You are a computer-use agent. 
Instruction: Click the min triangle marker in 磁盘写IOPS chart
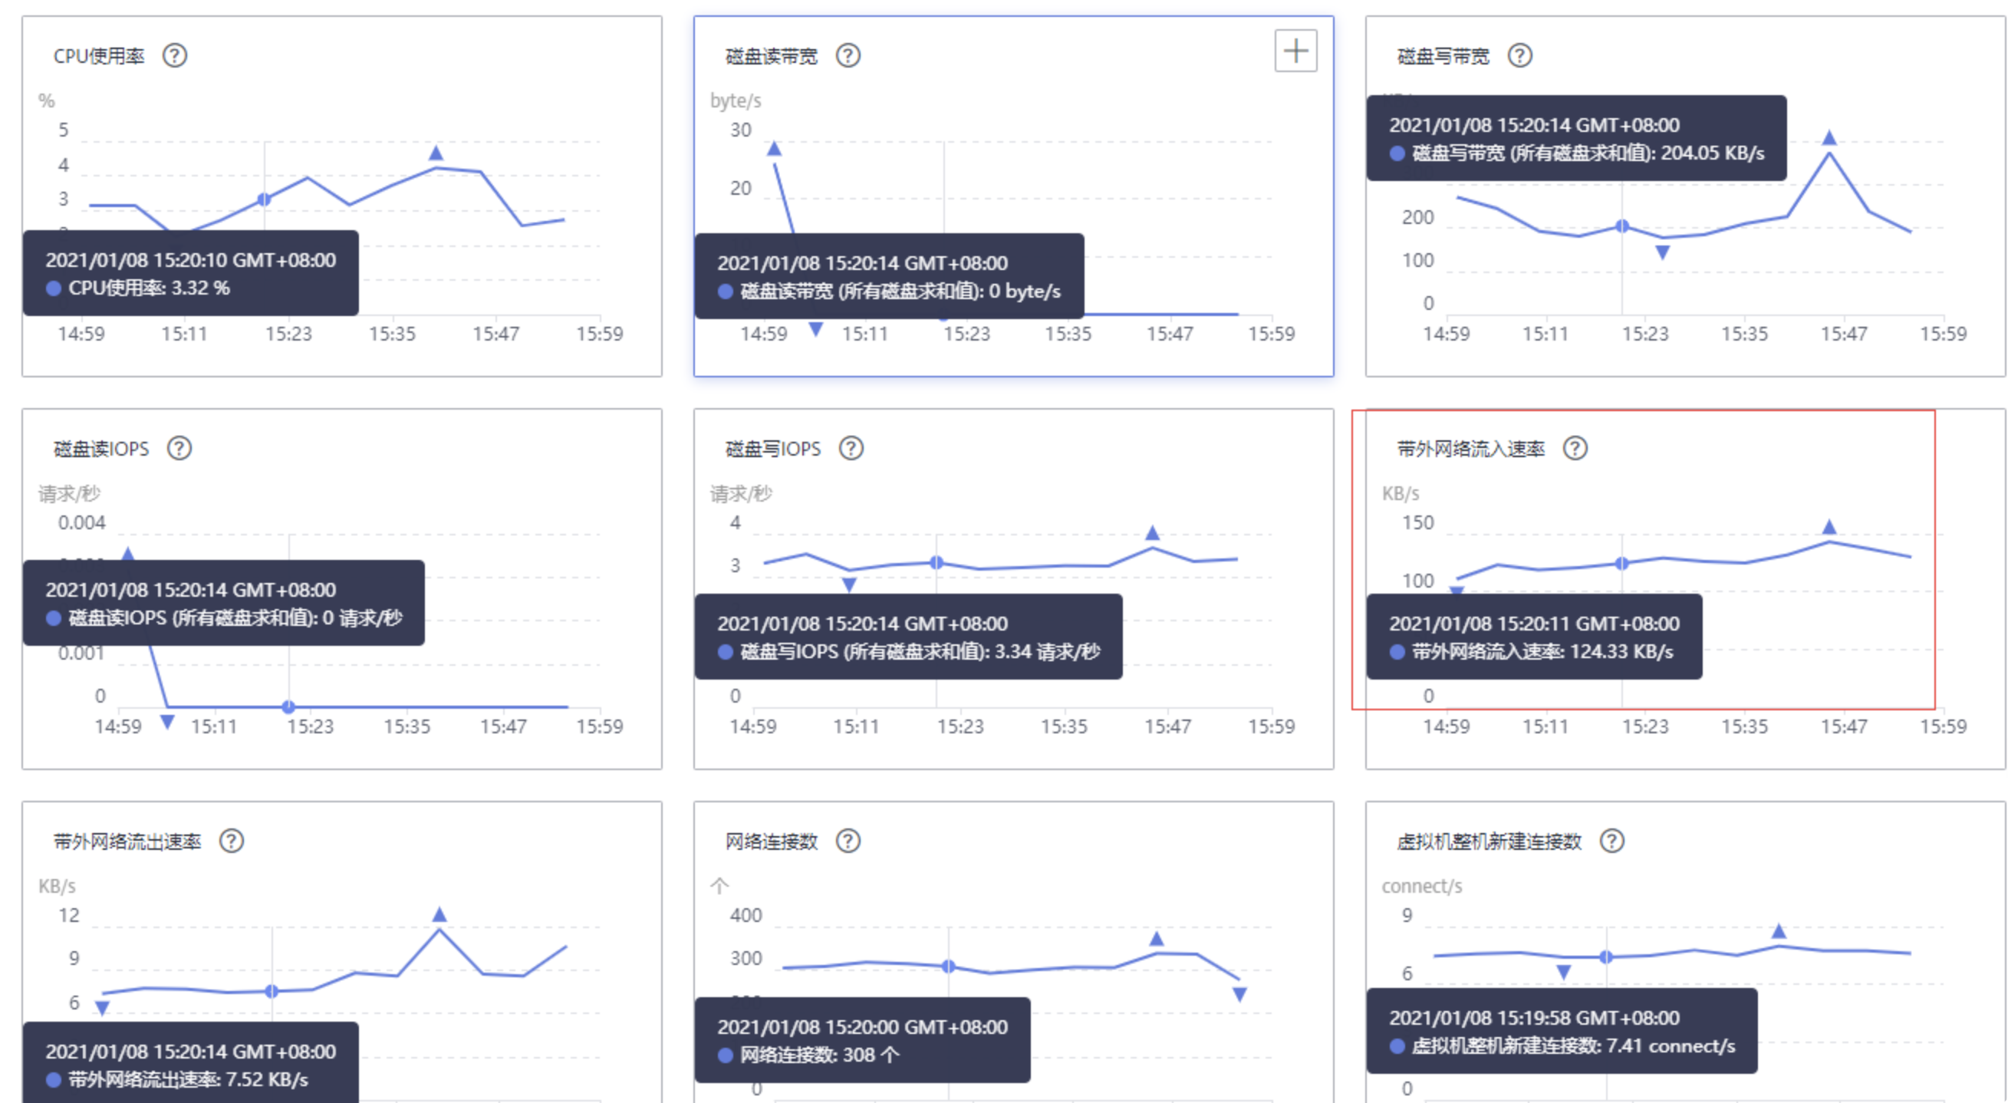[x=849, y=584]
